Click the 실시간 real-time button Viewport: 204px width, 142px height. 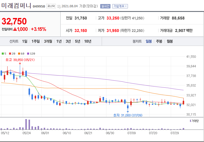click(x=105, y=6)
